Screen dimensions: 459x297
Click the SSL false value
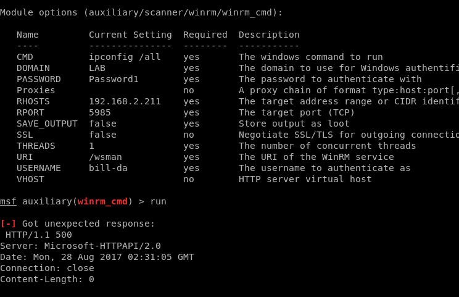[103, 135]
